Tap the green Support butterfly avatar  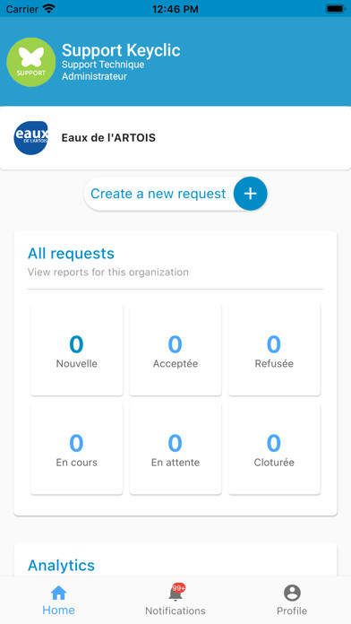point(31,62)
